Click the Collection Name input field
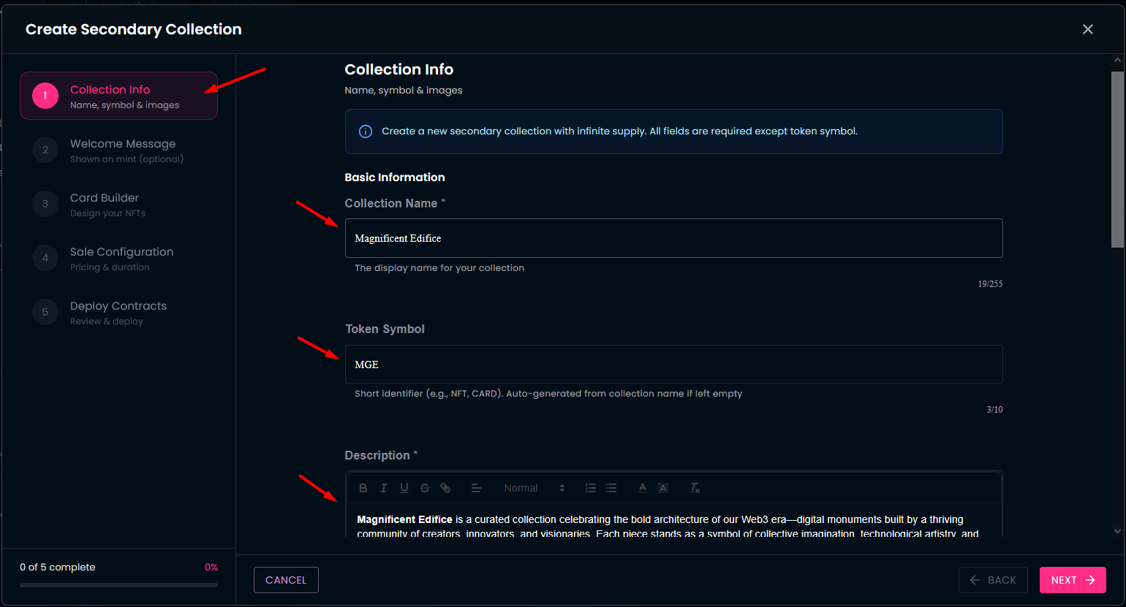The image size is (1126, 607). pyautogui.click(x=673, y=238)
